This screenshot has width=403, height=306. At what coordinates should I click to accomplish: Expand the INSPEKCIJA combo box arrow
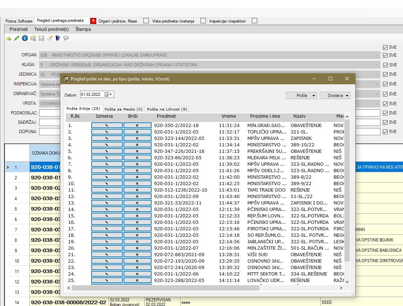point(377,84)
